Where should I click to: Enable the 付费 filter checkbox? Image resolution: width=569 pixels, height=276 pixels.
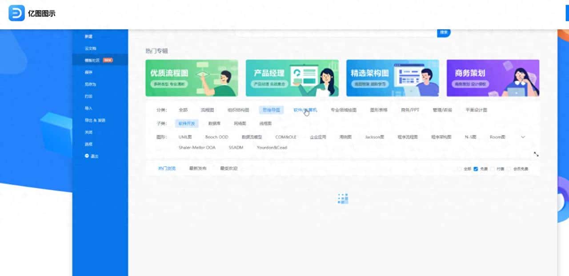(x=492, y=168)
